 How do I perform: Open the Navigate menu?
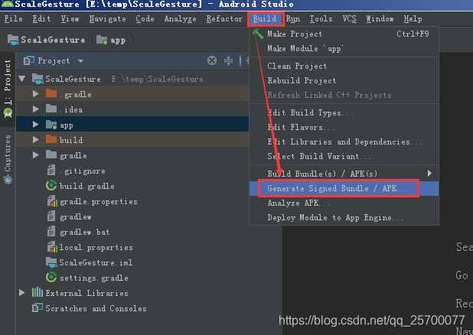click(107, 18)
